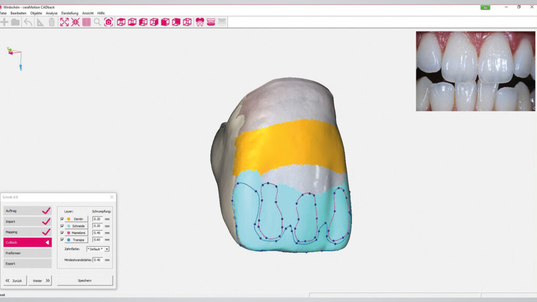Click the Mindestwandstärke input field
Screen dimensions: 537x302
pyautogui.click(x=98, y=260)
